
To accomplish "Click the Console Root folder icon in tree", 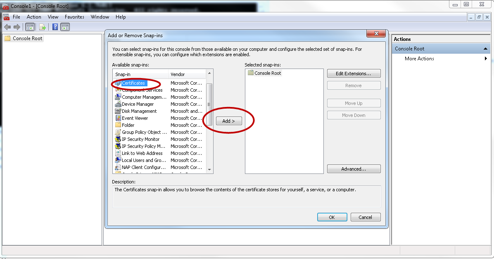I will (7, 38).
